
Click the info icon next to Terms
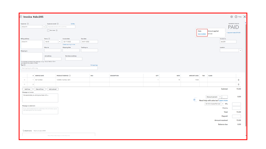49,39
